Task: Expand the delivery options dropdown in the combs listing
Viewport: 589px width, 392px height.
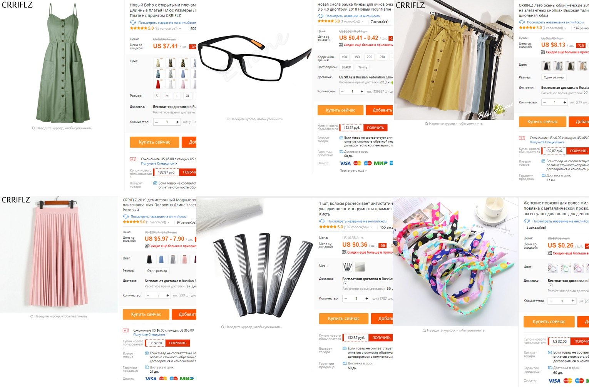Action: [x=345, y=283]
